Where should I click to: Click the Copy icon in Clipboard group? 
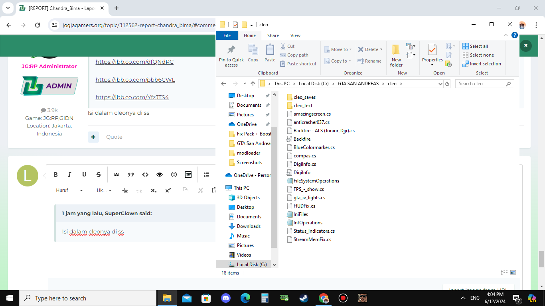point(253,50)
